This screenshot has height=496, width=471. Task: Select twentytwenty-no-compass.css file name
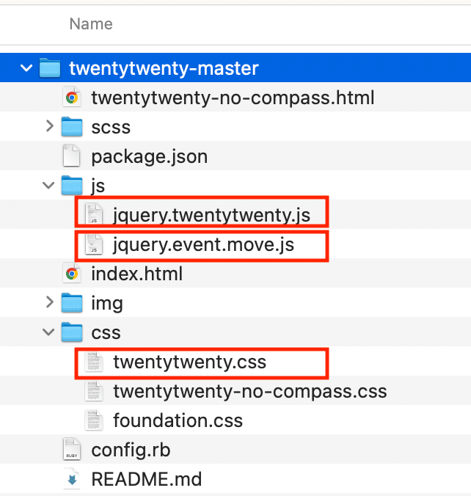(250, 391)
